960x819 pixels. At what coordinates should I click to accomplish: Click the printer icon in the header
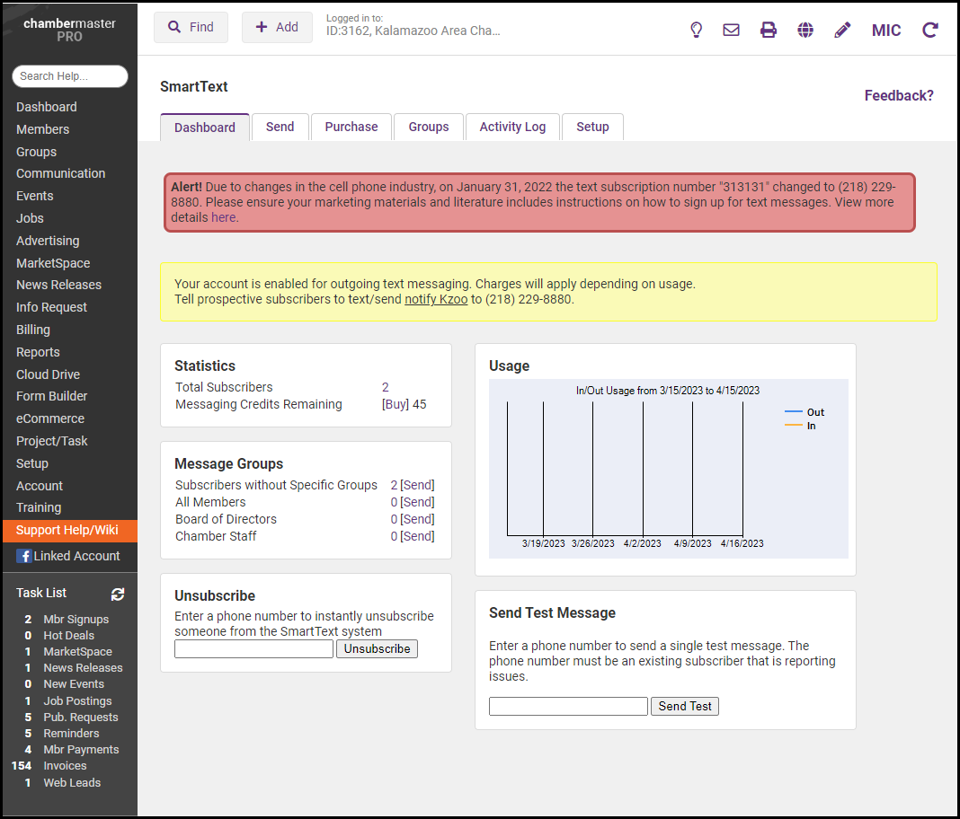tap(769, 30)
